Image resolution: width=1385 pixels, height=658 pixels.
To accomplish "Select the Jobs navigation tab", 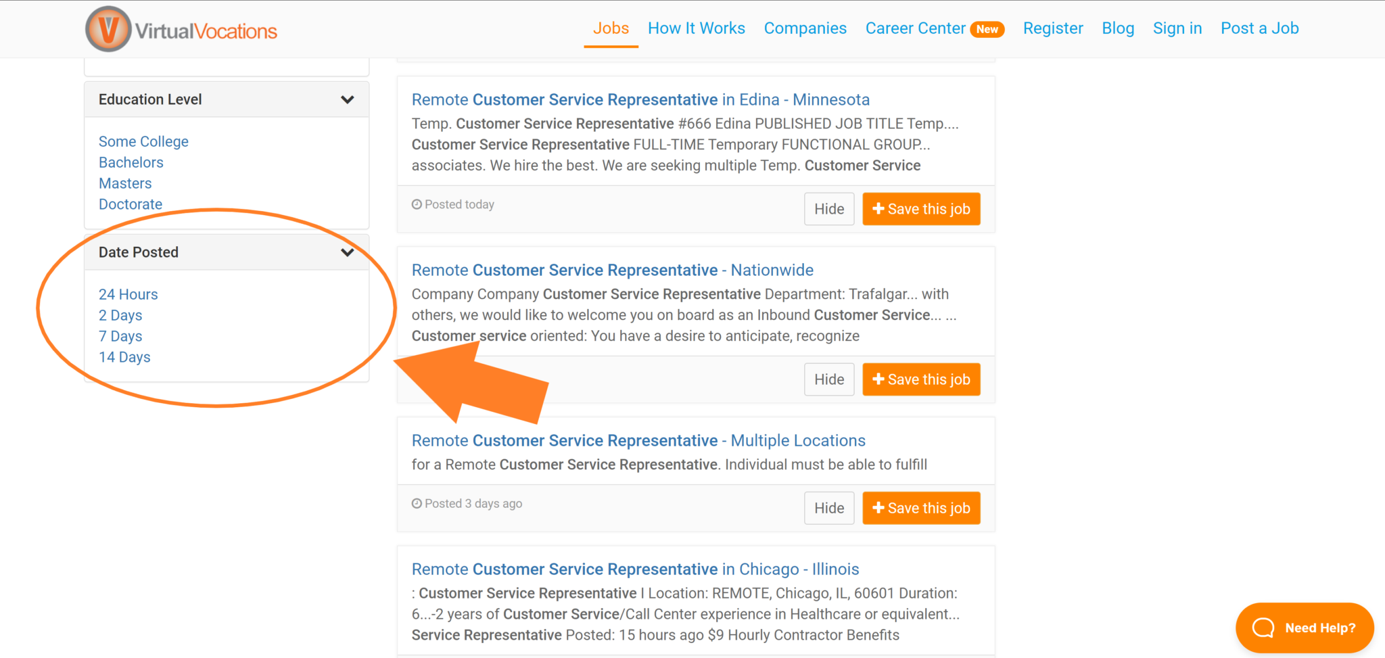I will coord(611,28).
